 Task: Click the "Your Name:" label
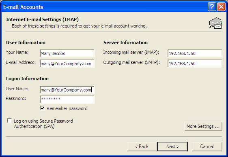[x=17, y=52]
